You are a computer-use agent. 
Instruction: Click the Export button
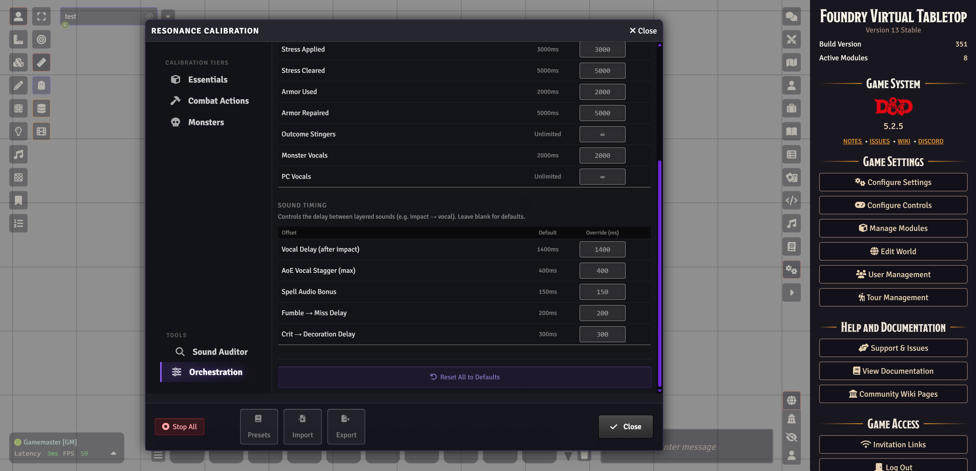346,426
